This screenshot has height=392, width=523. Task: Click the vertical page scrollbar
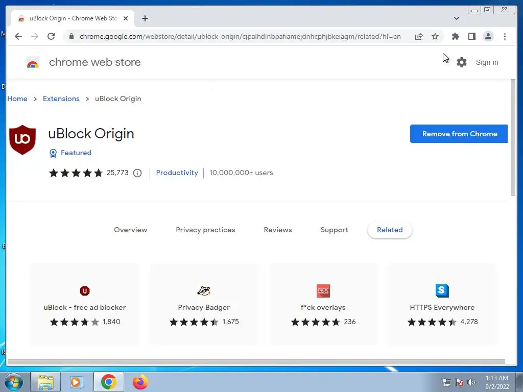(513, 138)
